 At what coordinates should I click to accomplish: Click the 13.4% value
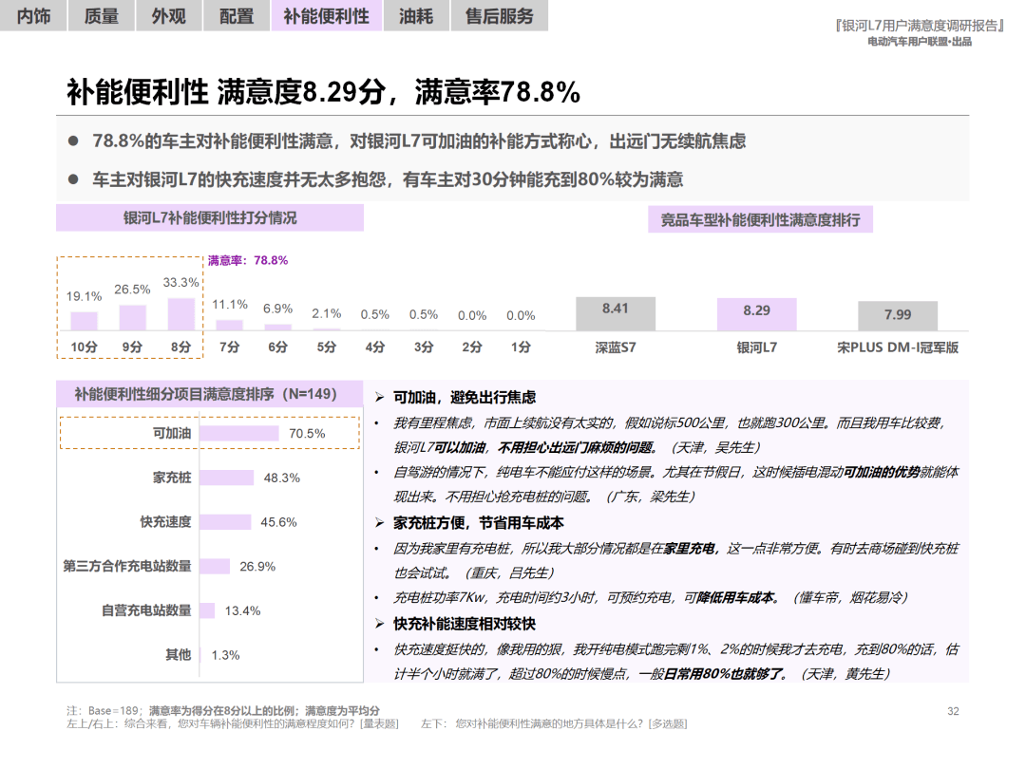click(243, 610)
